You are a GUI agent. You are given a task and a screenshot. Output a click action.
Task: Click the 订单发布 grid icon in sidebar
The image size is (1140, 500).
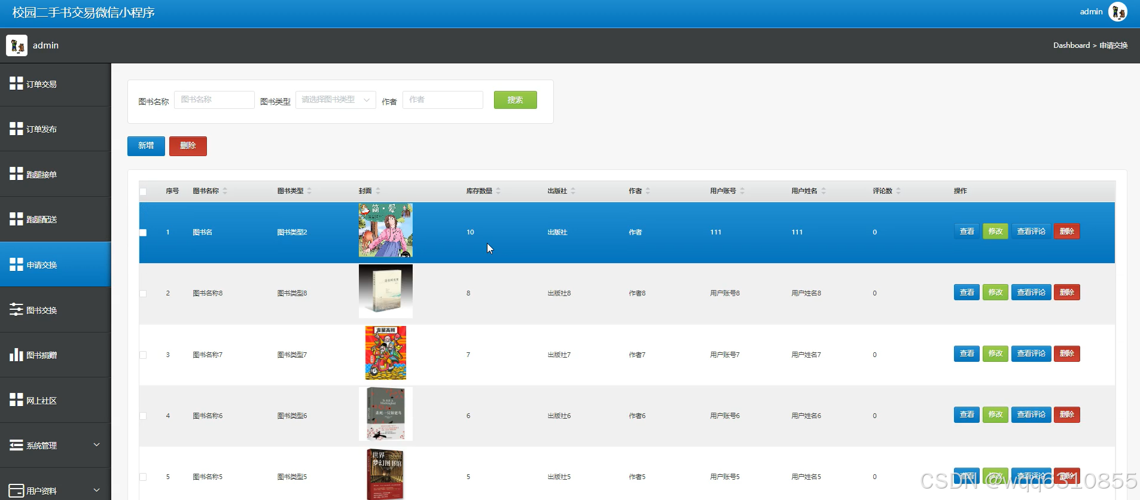(x=16, y=129)
